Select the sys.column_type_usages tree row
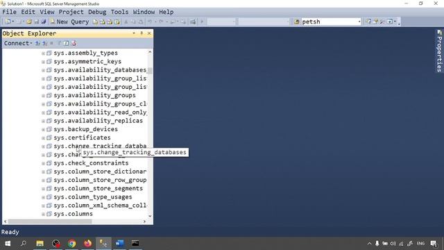Screen dimensions: 444x250 point(93,197)
